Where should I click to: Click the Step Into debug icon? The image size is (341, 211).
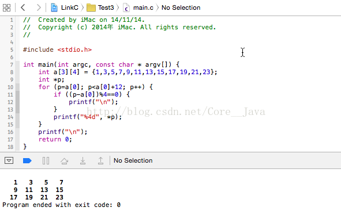(83, 160)
